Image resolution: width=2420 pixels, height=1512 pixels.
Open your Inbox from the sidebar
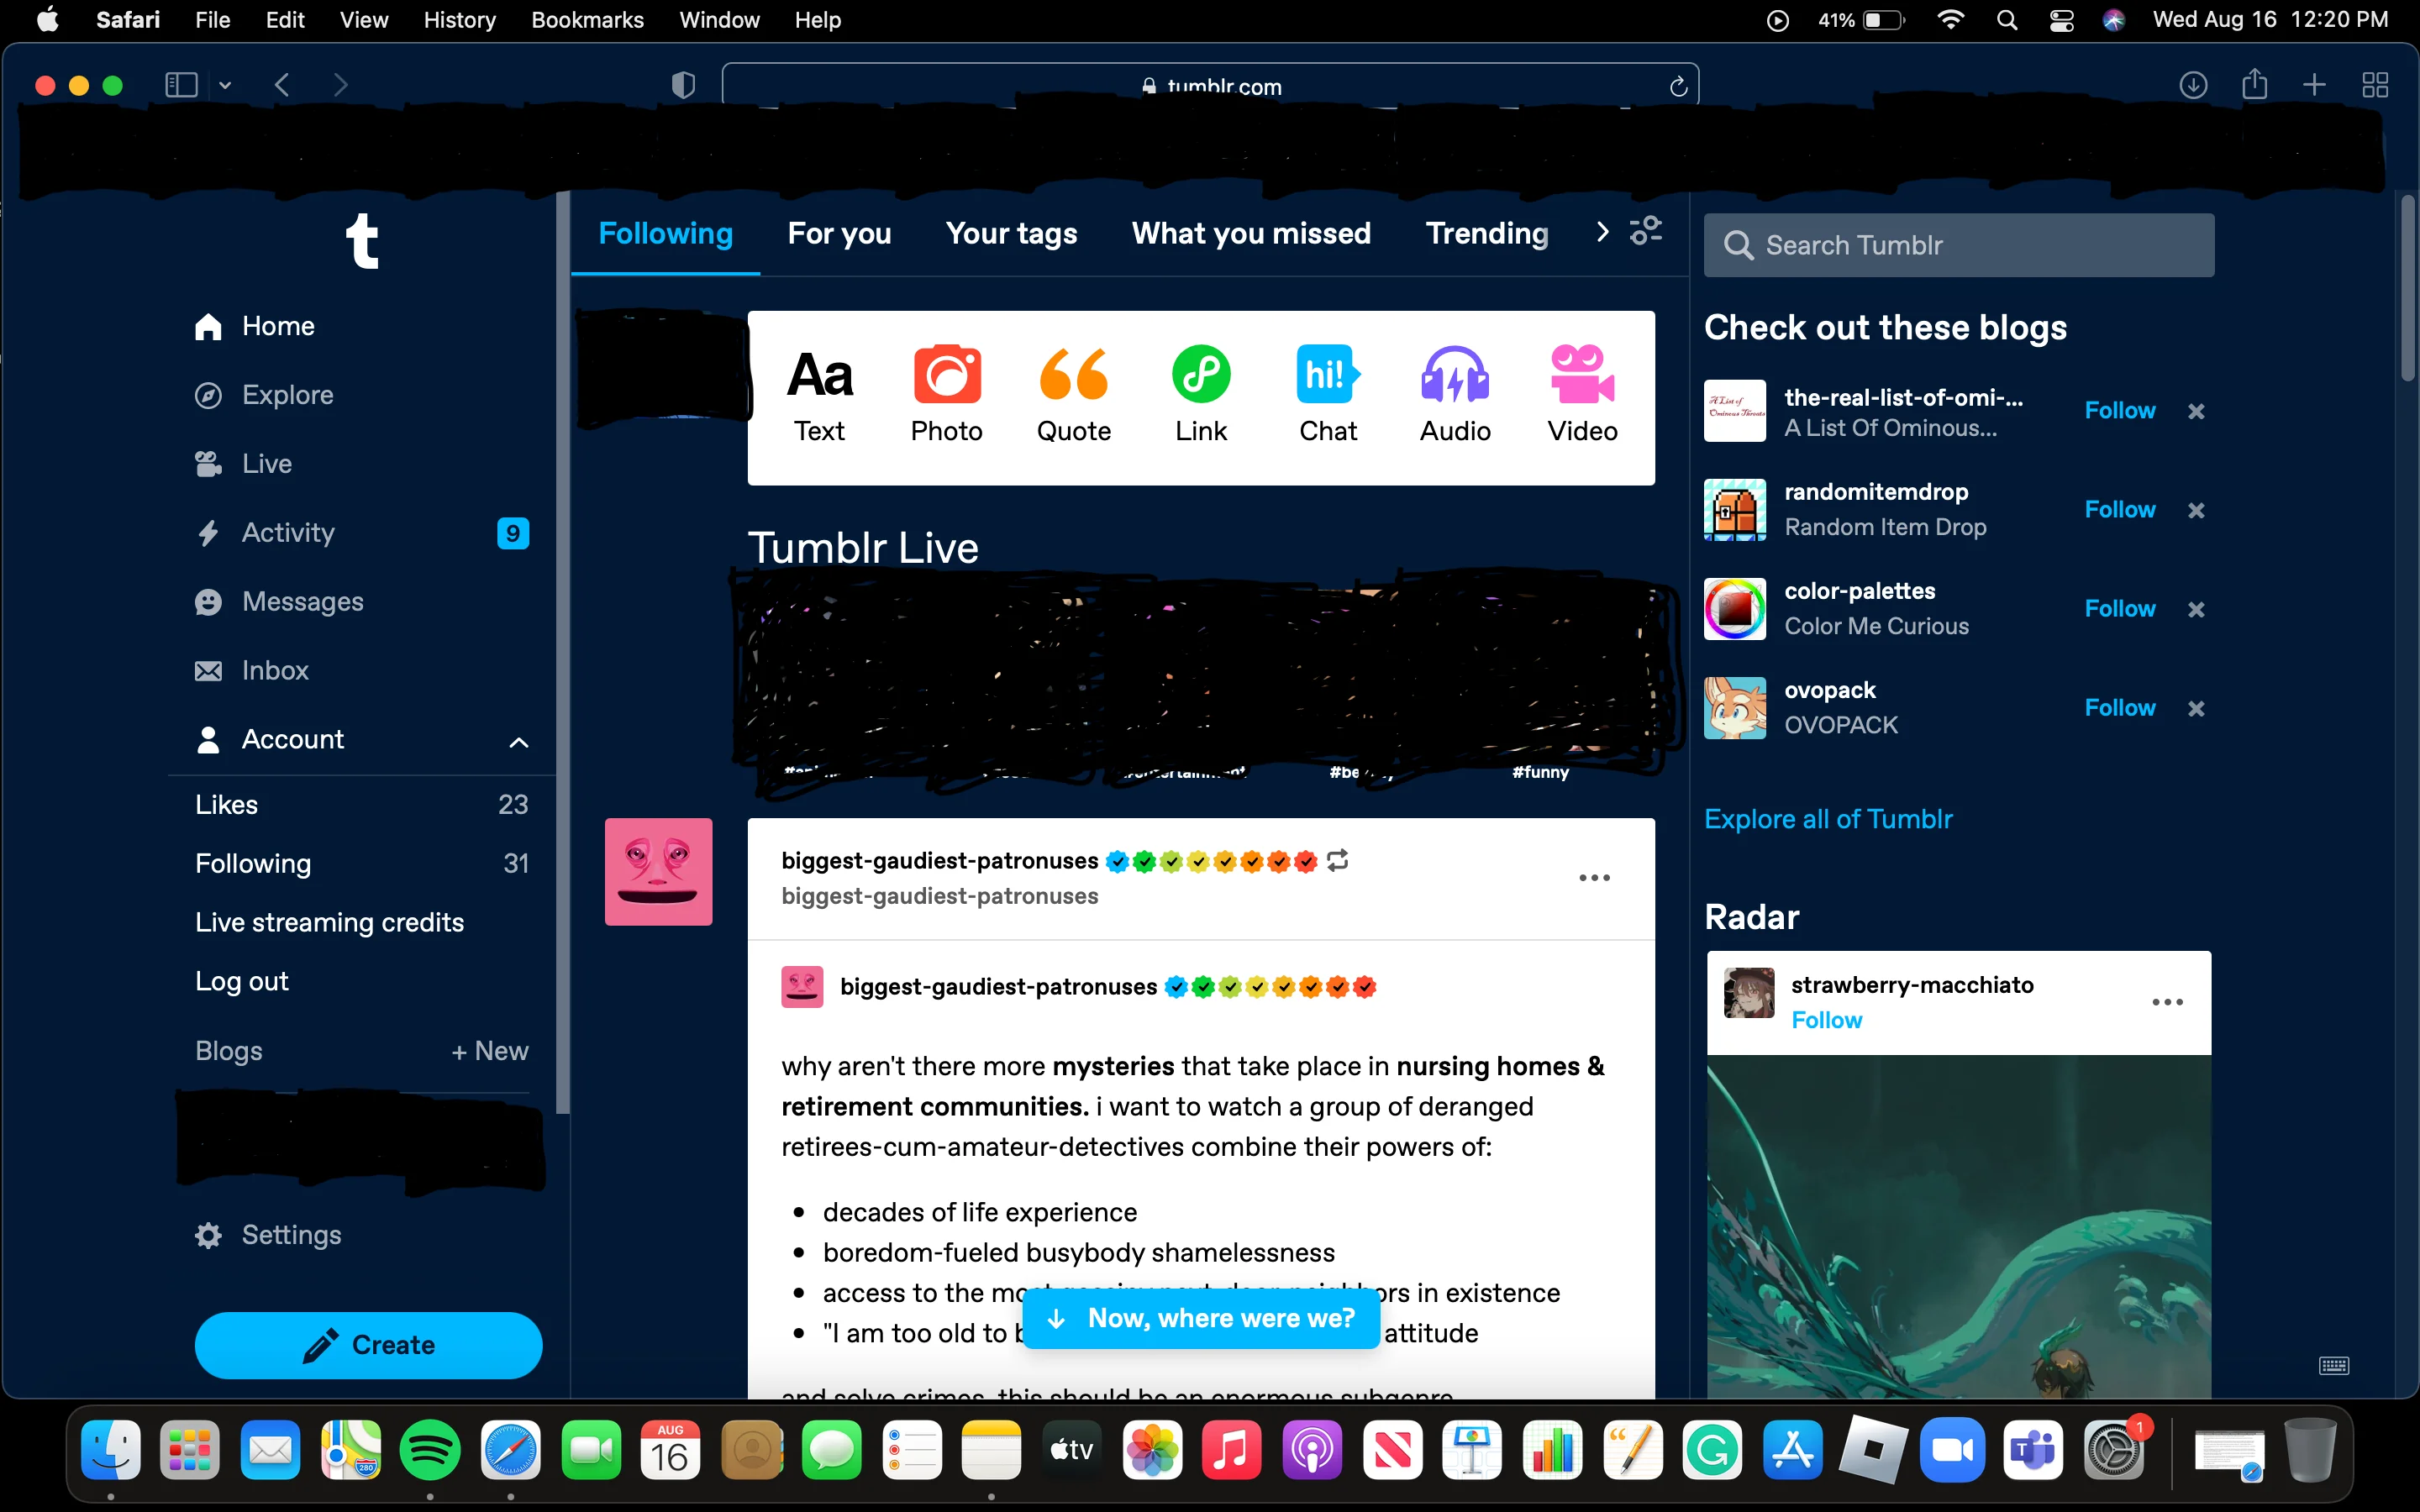pos(274,670)
